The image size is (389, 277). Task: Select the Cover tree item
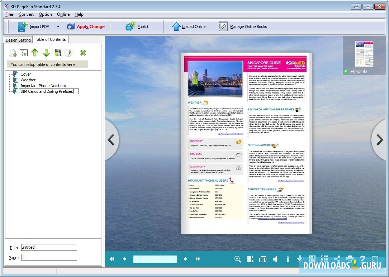(x=25, y=74)
